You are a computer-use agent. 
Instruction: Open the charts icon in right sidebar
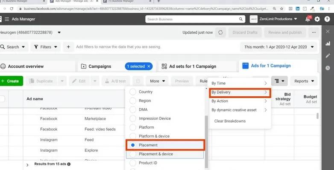tap(328, 43)
